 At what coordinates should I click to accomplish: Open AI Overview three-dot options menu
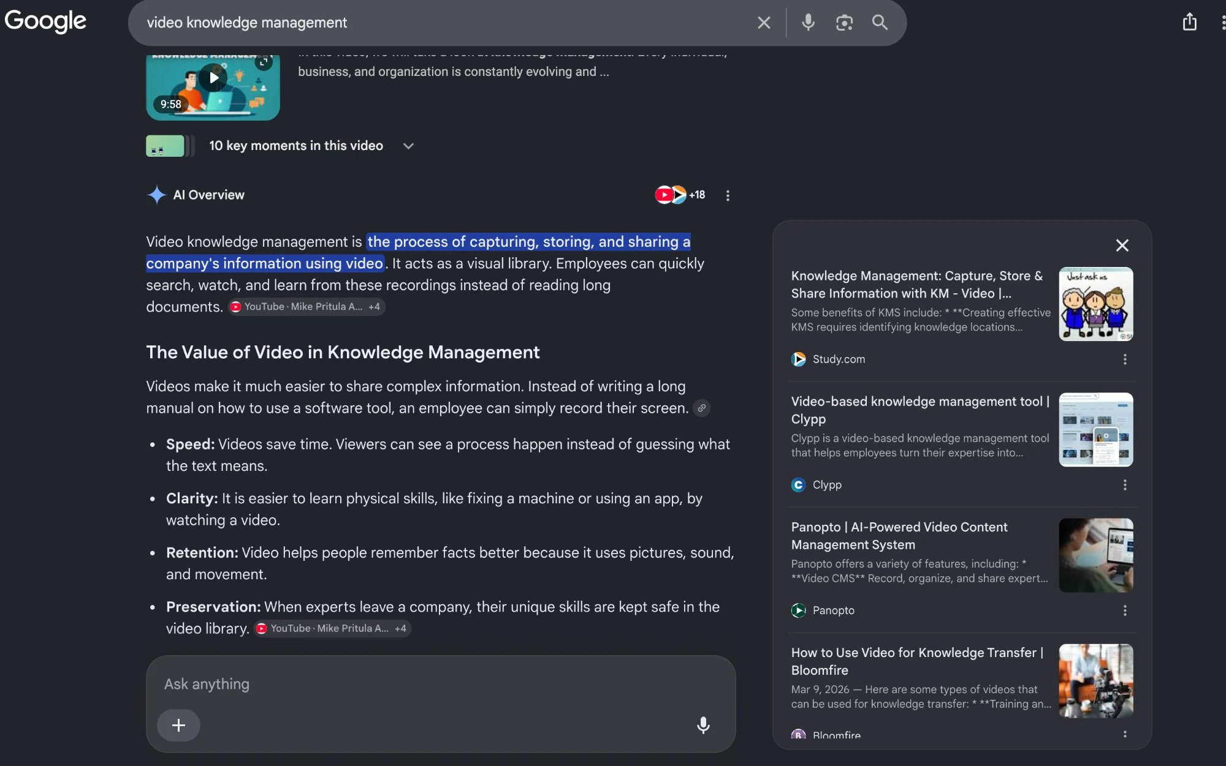click(x=728, y=195)
